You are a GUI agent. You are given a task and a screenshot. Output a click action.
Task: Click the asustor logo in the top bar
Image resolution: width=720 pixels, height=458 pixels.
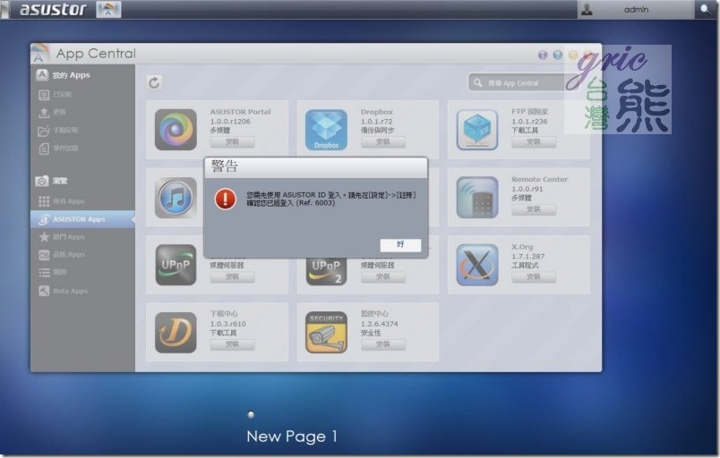[53, 9]
